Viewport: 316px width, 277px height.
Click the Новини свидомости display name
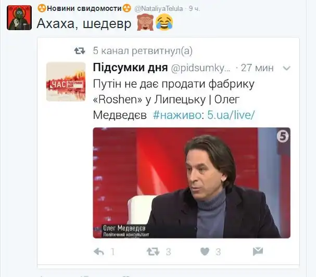84,8
